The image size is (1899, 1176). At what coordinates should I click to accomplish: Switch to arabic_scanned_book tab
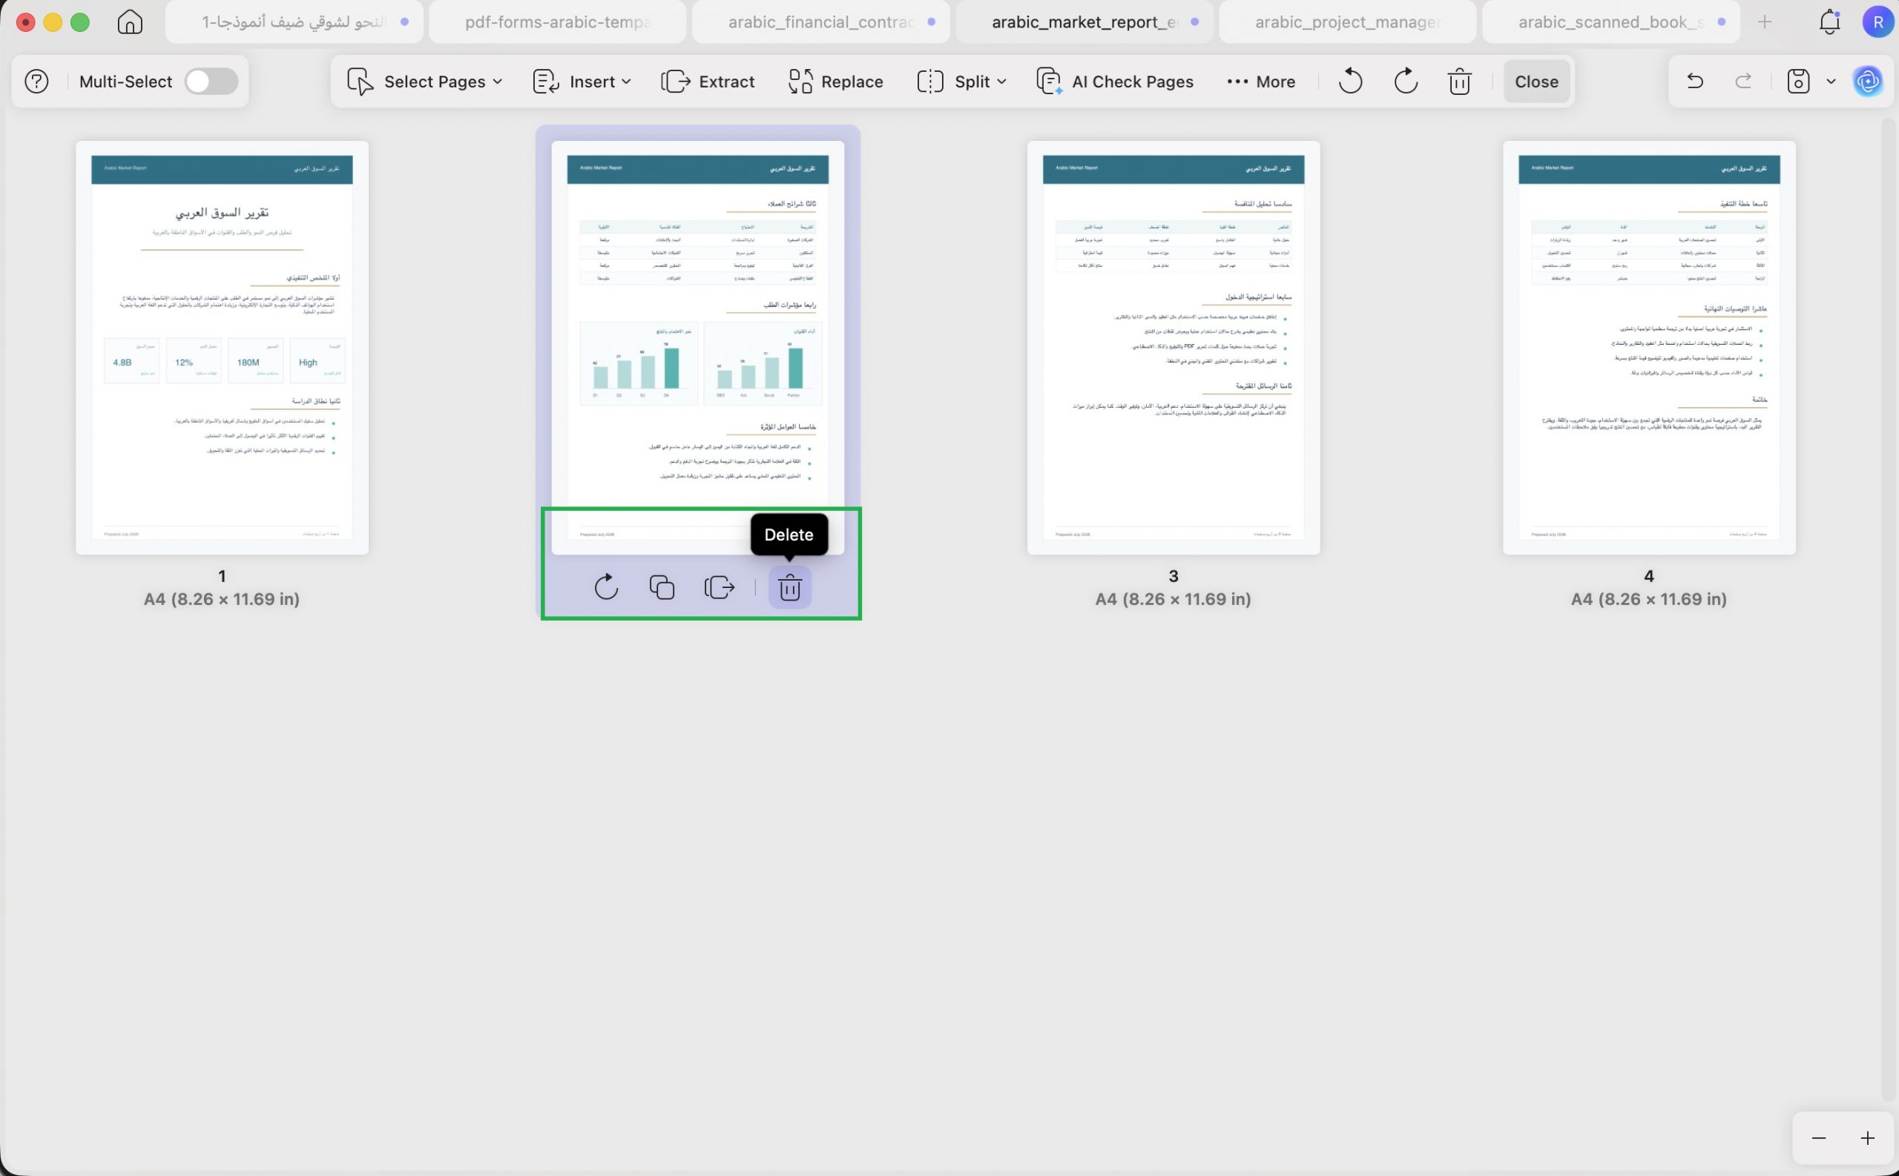1611,22
